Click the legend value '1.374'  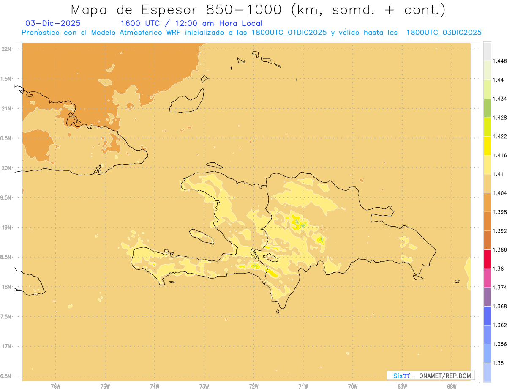pos(499,288)
